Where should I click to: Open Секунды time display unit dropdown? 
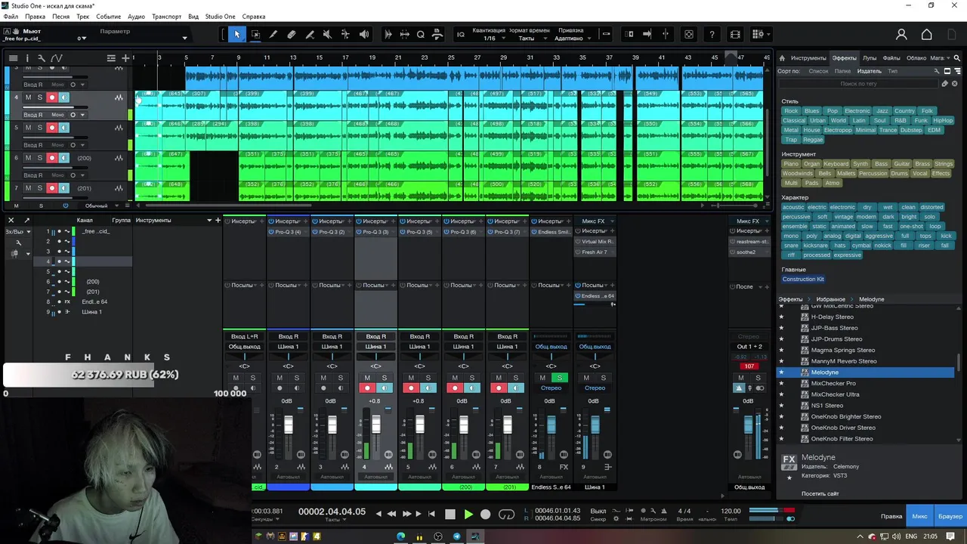tap(265, 520)
